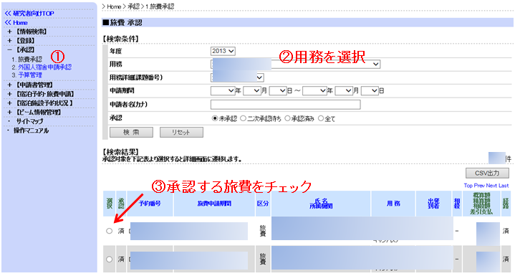Select the 未承認 radio button
The image size is (515, 276).
[x=215, y=118]
